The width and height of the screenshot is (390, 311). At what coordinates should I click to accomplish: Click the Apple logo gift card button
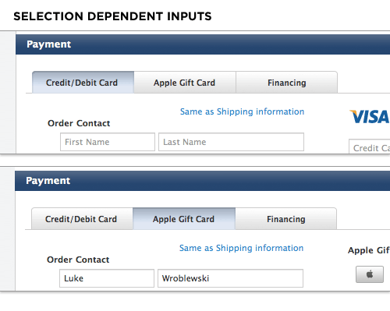coord(370,274)
